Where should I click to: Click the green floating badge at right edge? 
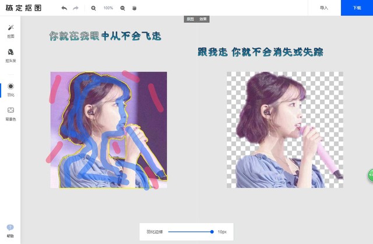click(x=370, y=175)
